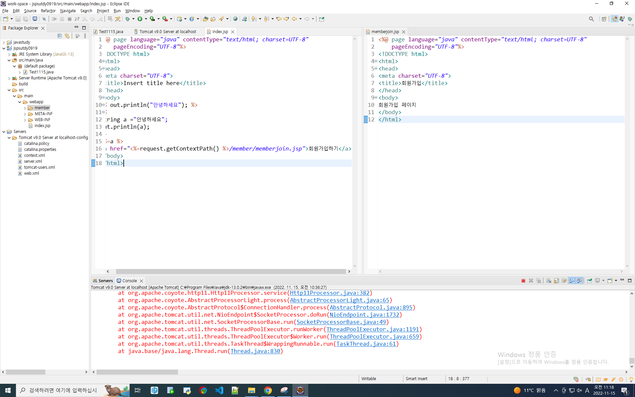Click the Pin Console icon
This screenshot has width=635, height=397.
click(589, 281)
